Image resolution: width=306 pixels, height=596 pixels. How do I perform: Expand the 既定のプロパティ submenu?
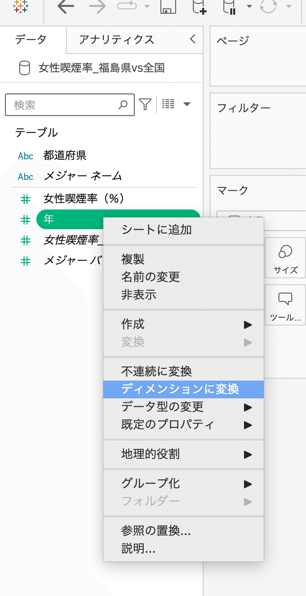point(184,424)
